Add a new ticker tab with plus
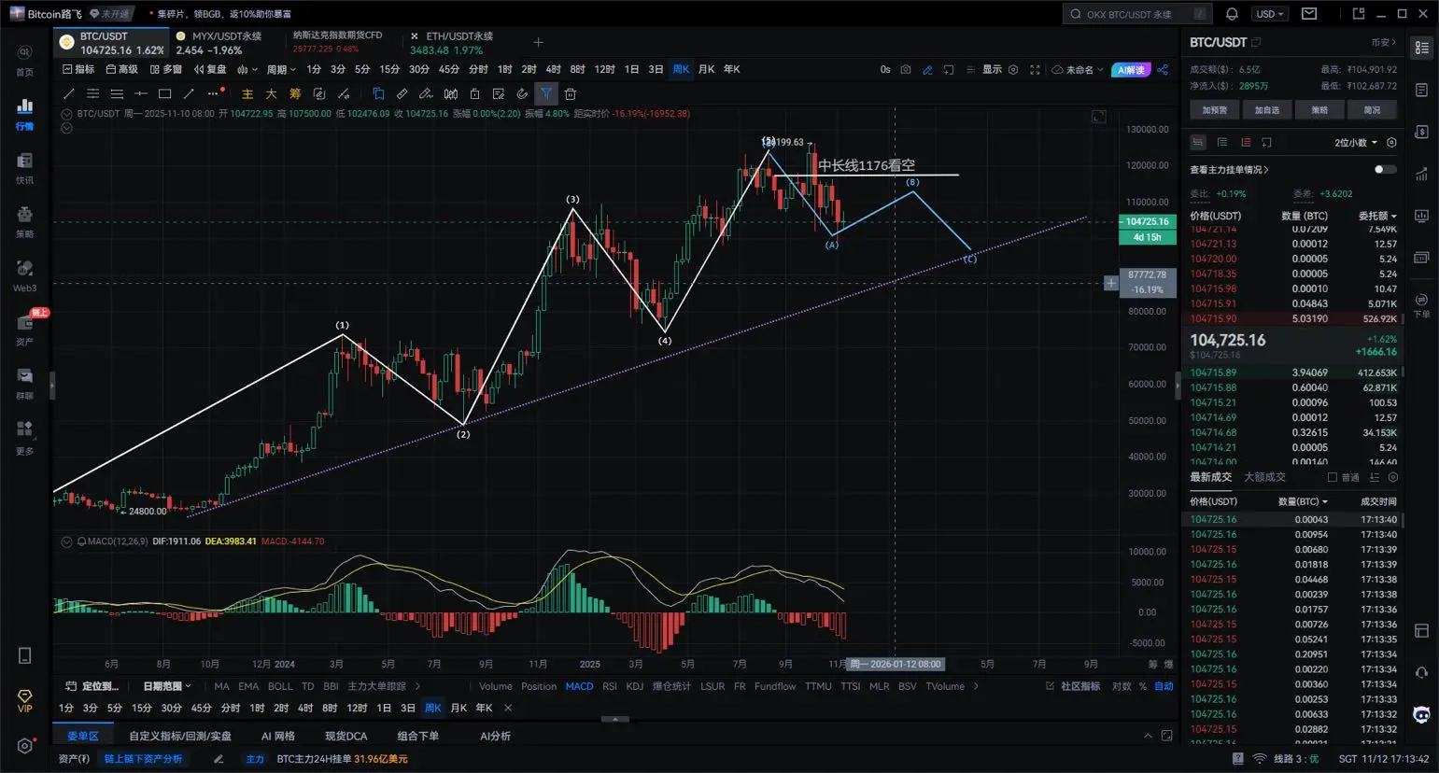Screen dimensions: 1439x773 click(538, 42)
